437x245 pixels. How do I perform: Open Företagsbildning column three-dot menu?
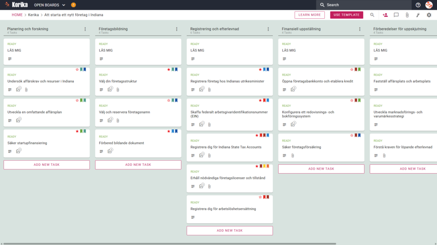tap(177, 29)
